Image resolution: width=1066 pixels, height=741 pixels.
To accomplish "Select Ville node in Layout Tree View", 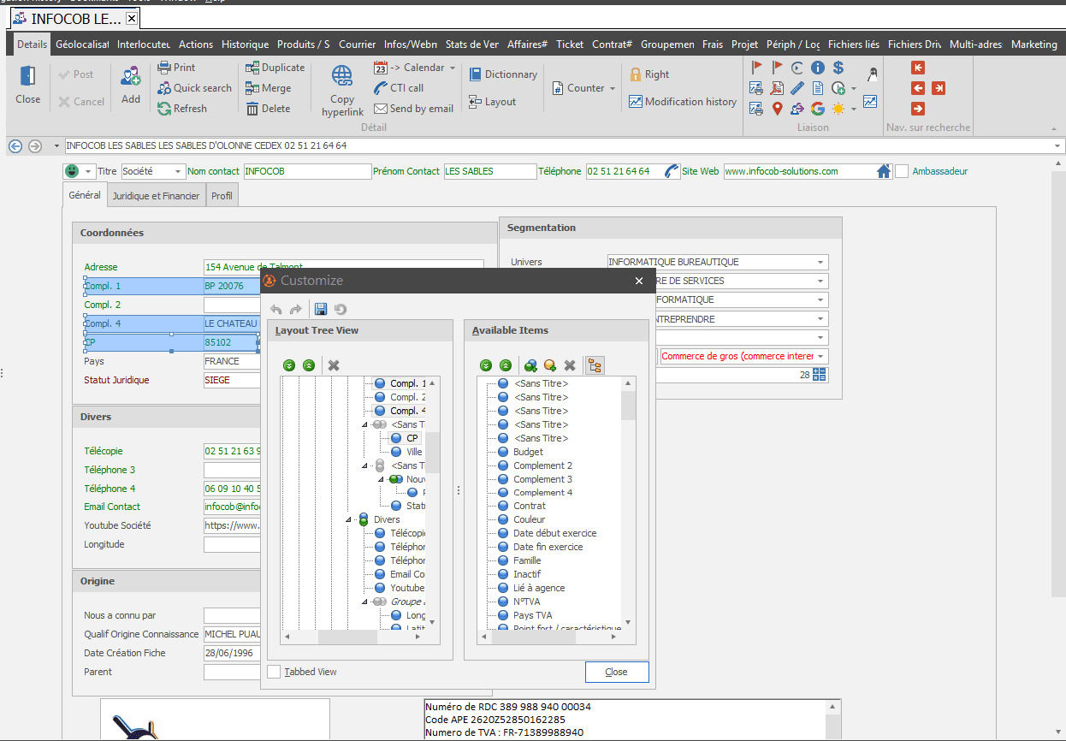I will click(x=414, y=451).
